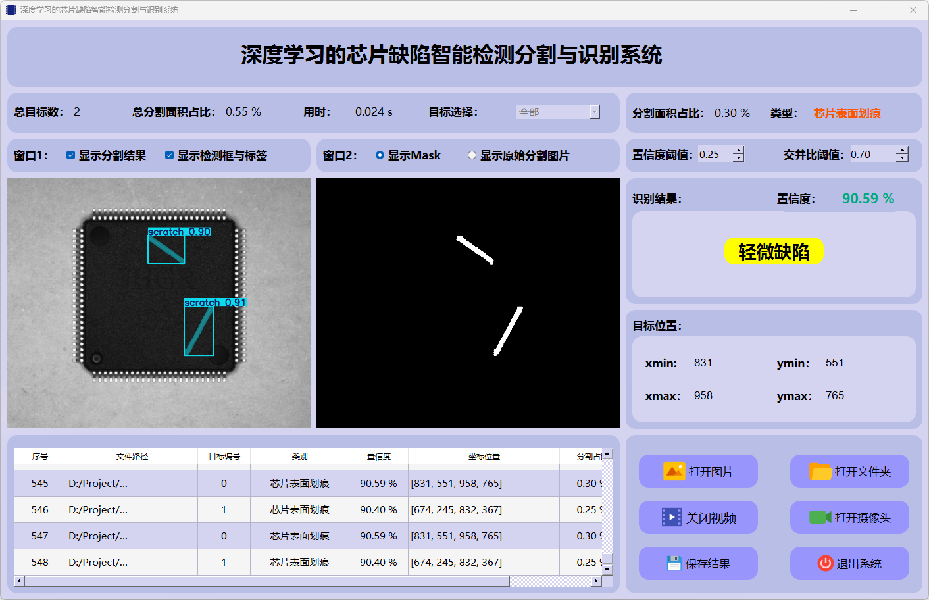Click the chip app icon in title bar
Viewport: 929px width, 600px height.
11,10
